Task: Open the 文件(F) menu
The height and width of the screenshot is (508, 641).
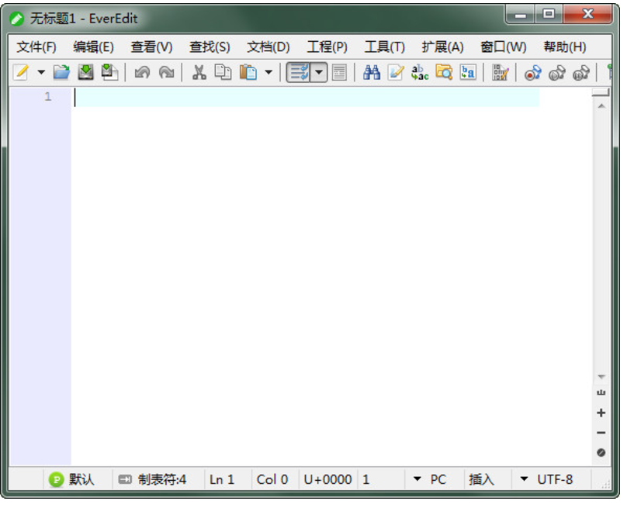Action: [36, 47]
